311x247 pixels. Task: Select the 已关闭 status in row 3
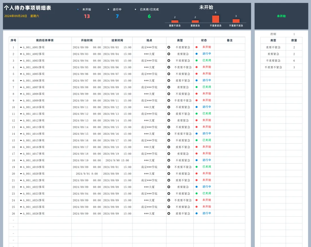point(207,60)
